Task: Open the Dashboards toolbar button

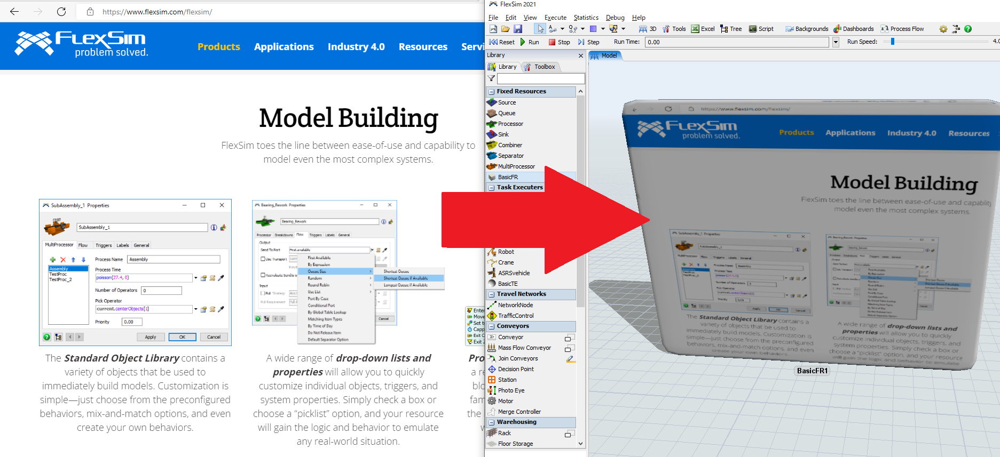Action: [854, 29]
